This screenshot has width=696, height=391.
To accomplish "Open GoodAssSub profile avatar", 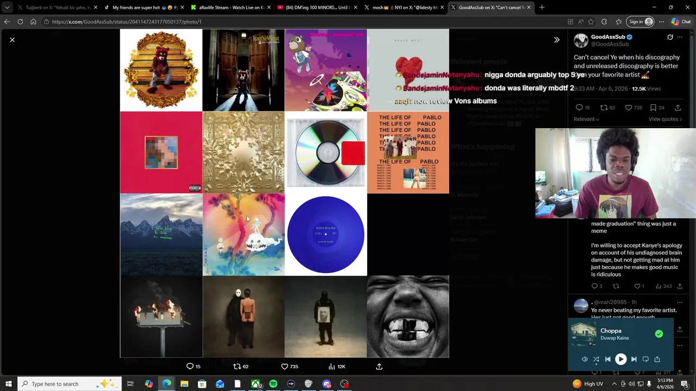I will 581,41.
